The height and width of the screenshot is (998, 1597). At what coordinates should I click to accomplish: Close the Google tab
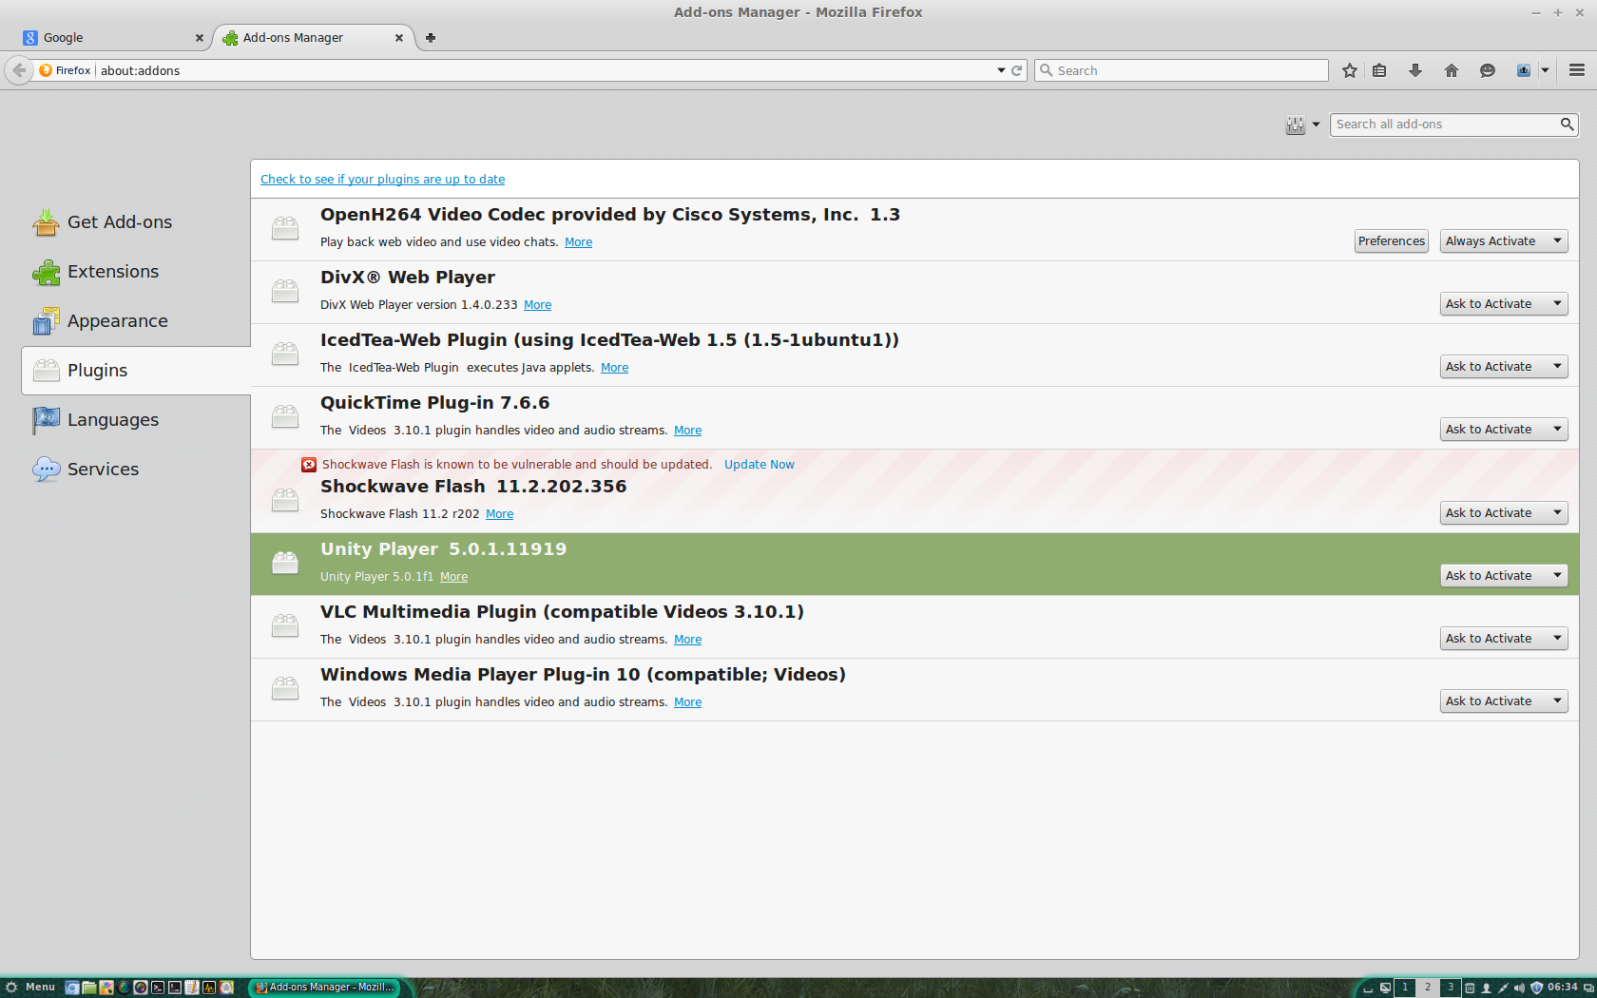pos(199,38)
